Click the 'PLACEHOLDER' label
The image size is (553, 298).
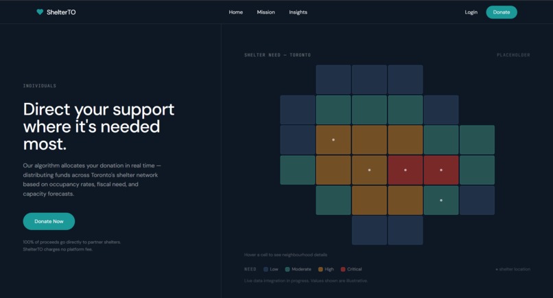click(513, 55)
